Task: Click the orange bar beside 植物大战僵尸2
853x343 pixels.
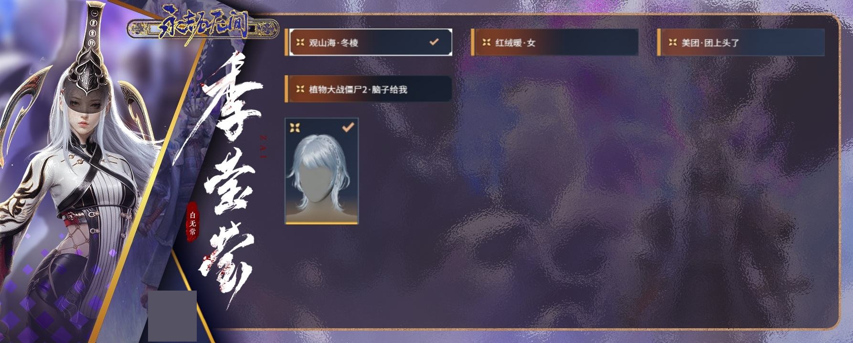Action: (287, 89)
